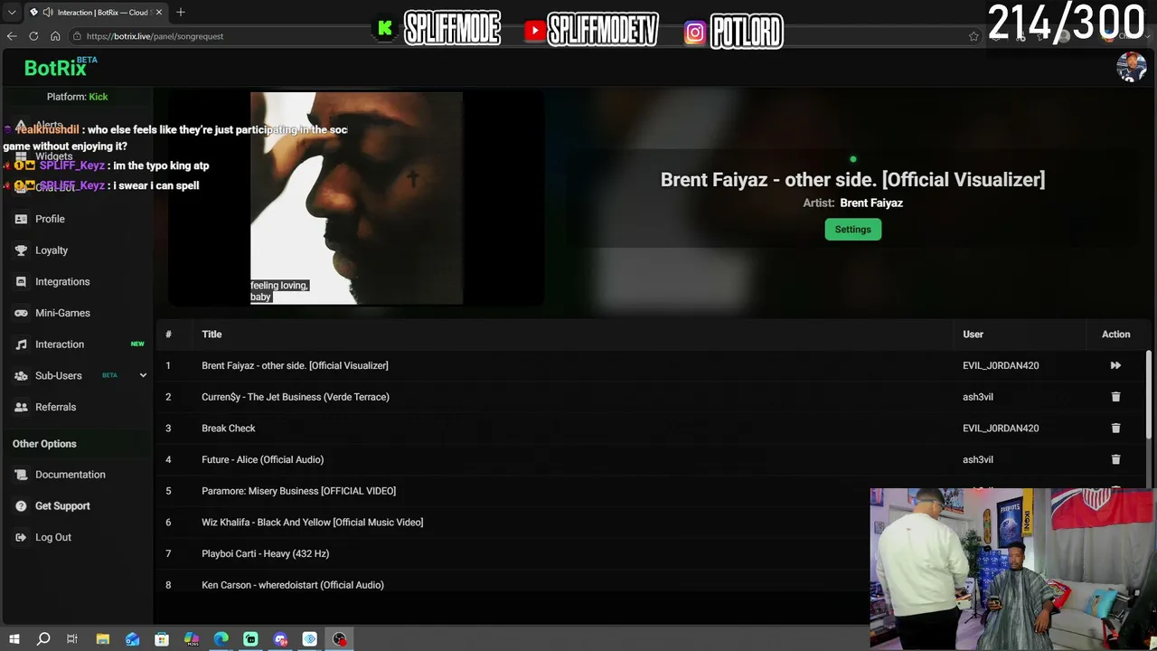
Task: Click the Loyalty trophy icon
Action: [21, 250]
